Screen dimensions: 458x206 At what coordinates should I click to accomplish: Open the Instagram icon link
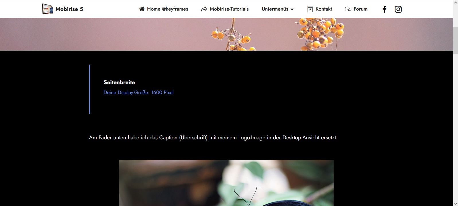click(398, 9)
